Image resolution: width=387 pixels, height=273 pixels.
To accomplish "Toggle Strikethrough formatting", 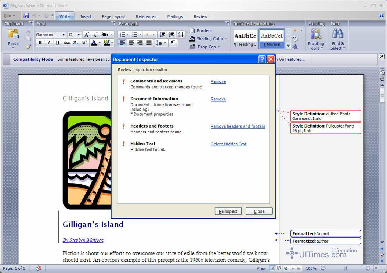I will 66,43.
